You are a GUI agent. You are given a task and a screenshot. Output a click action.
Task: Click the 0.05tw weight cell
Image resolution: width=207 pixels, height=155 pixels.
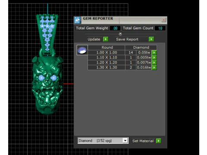(x=144, y=53)
